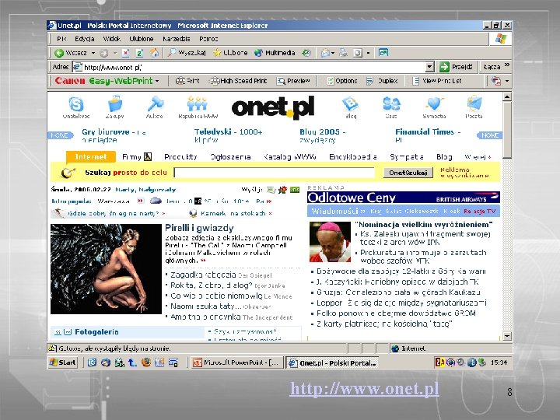The image size is (560, 420).
Task: Click the Stop loading icon in toolbar
Action: [x=126, y=53]
